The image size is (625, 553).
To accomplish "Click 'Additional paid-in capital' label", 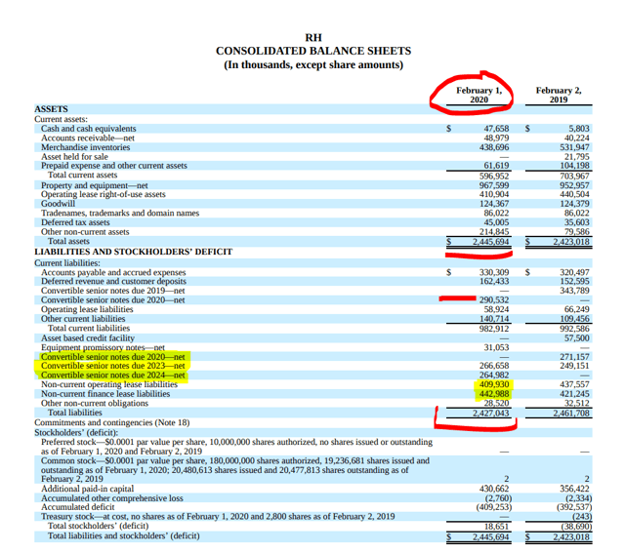I will click(x=87, y=489).
